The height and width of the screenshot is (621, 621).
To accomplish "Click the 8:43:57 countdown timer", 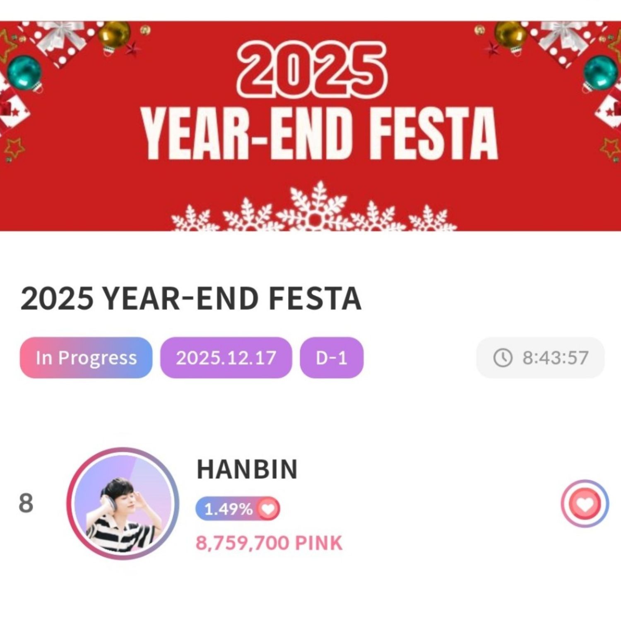I will (x=555, y=358).
